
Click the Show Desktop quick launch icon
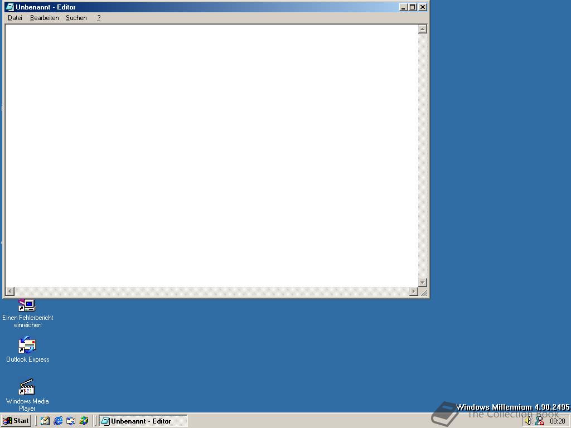45,421
